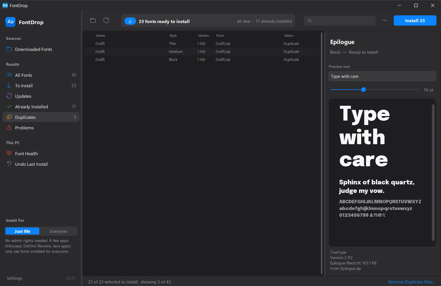Click the Install 23 button
Image resolution: width=441 pixels, height=286 pixels.
[415, 20]
